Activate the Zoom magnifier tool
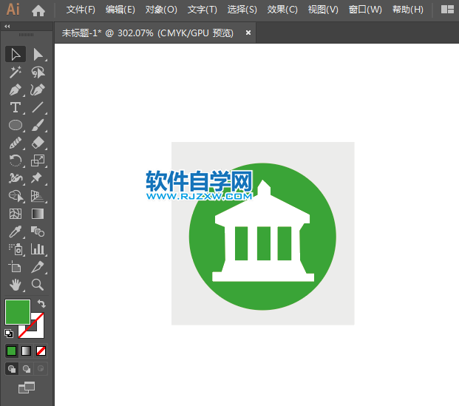This screenshot has height=406, width=459. pyautogui.click(x=38, y=285)
